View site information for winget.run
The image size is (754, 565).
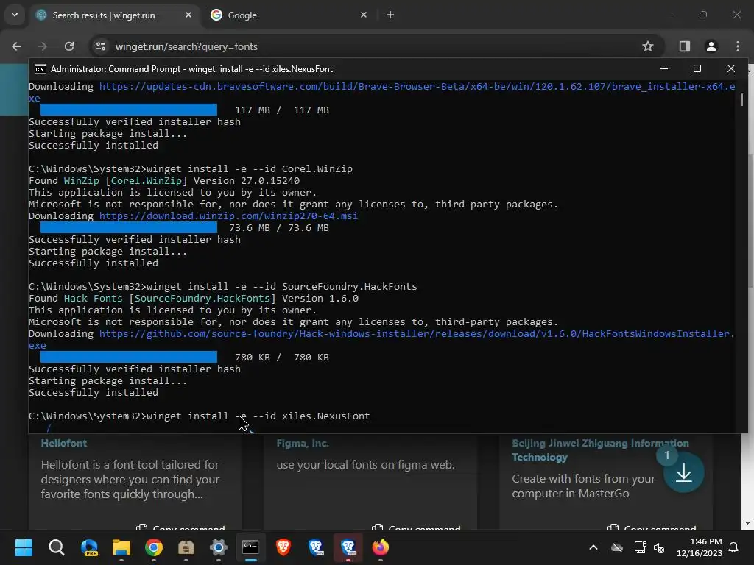point(101,46)
